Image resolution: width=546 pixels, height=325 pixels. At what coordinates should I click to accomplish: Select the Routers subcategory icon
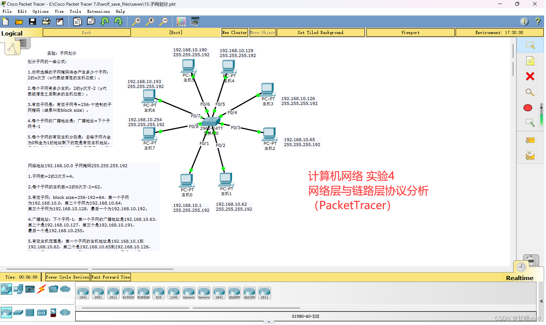6,313
